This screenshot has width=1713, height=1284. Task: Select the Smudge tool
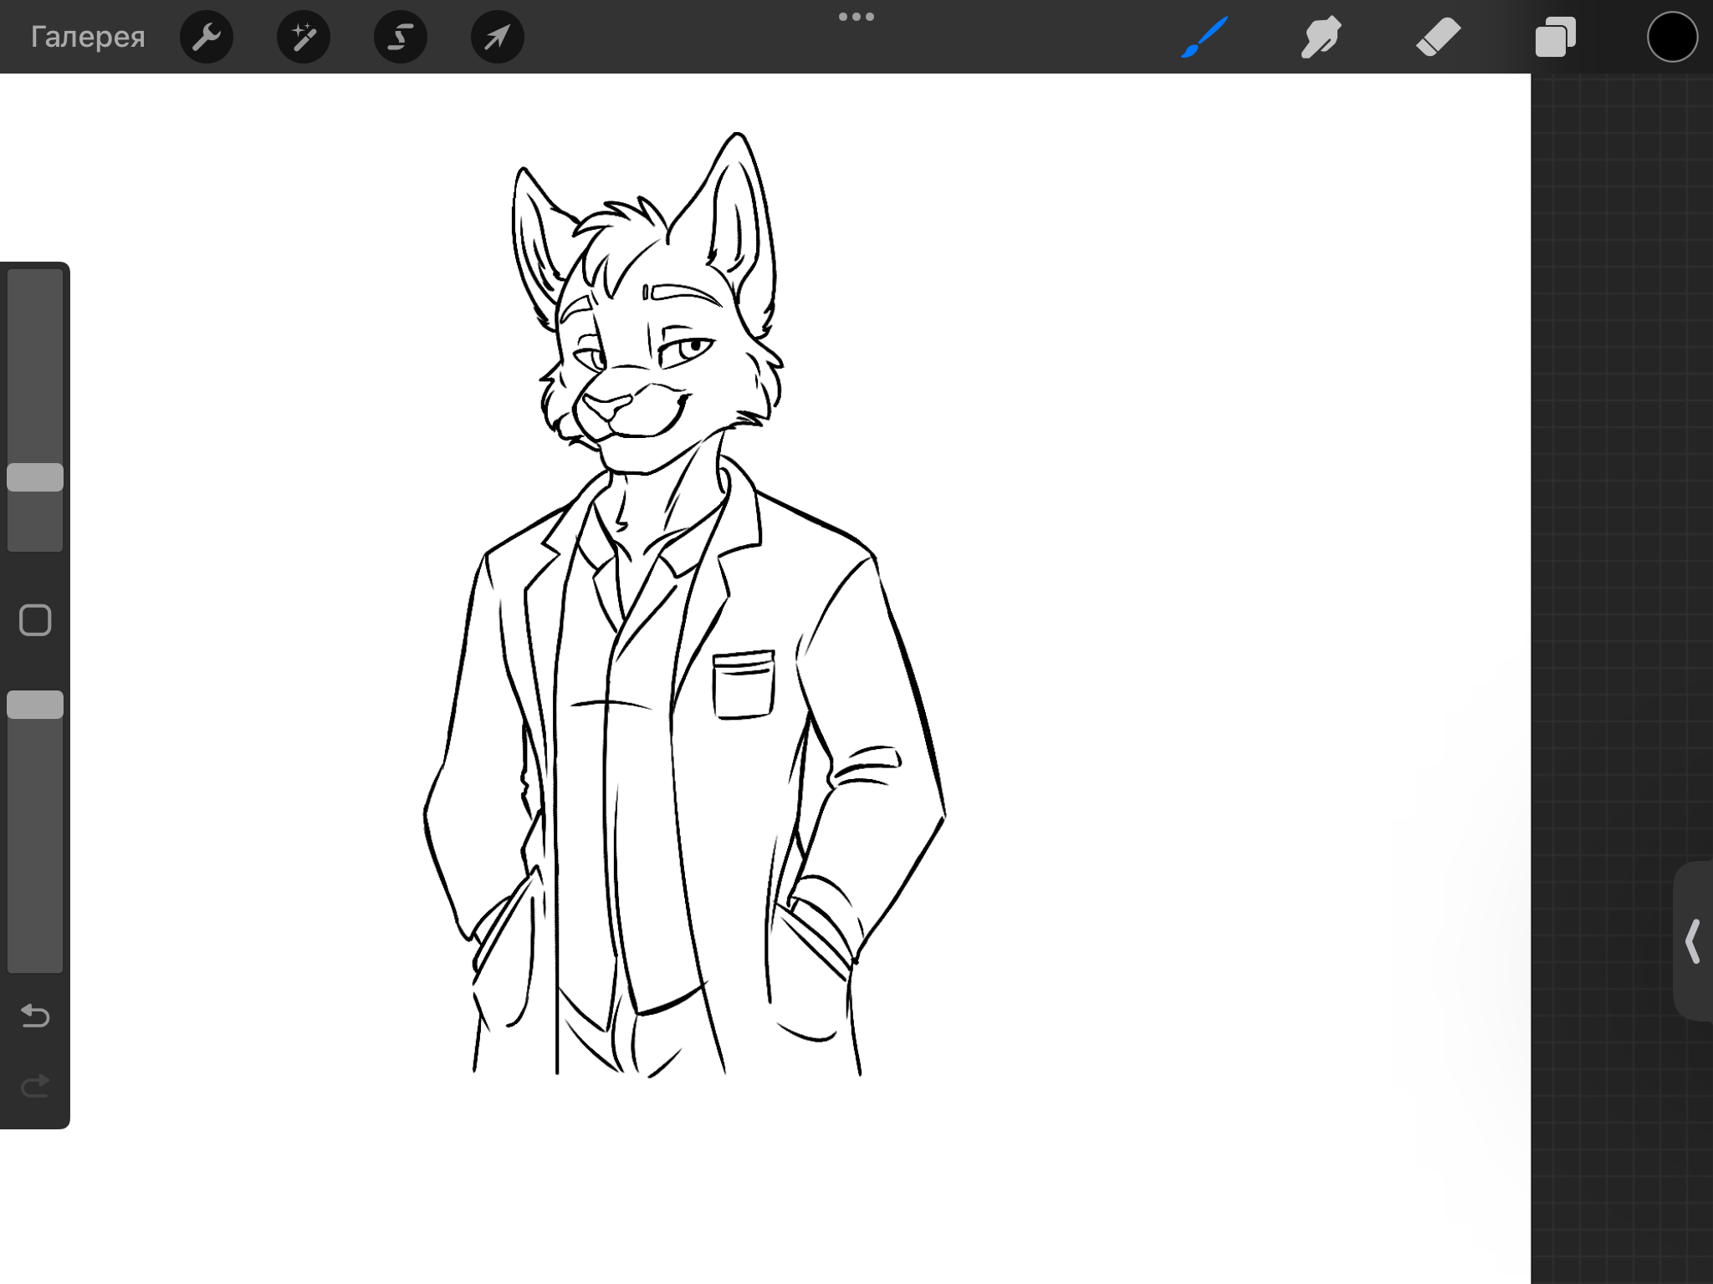1321,37
